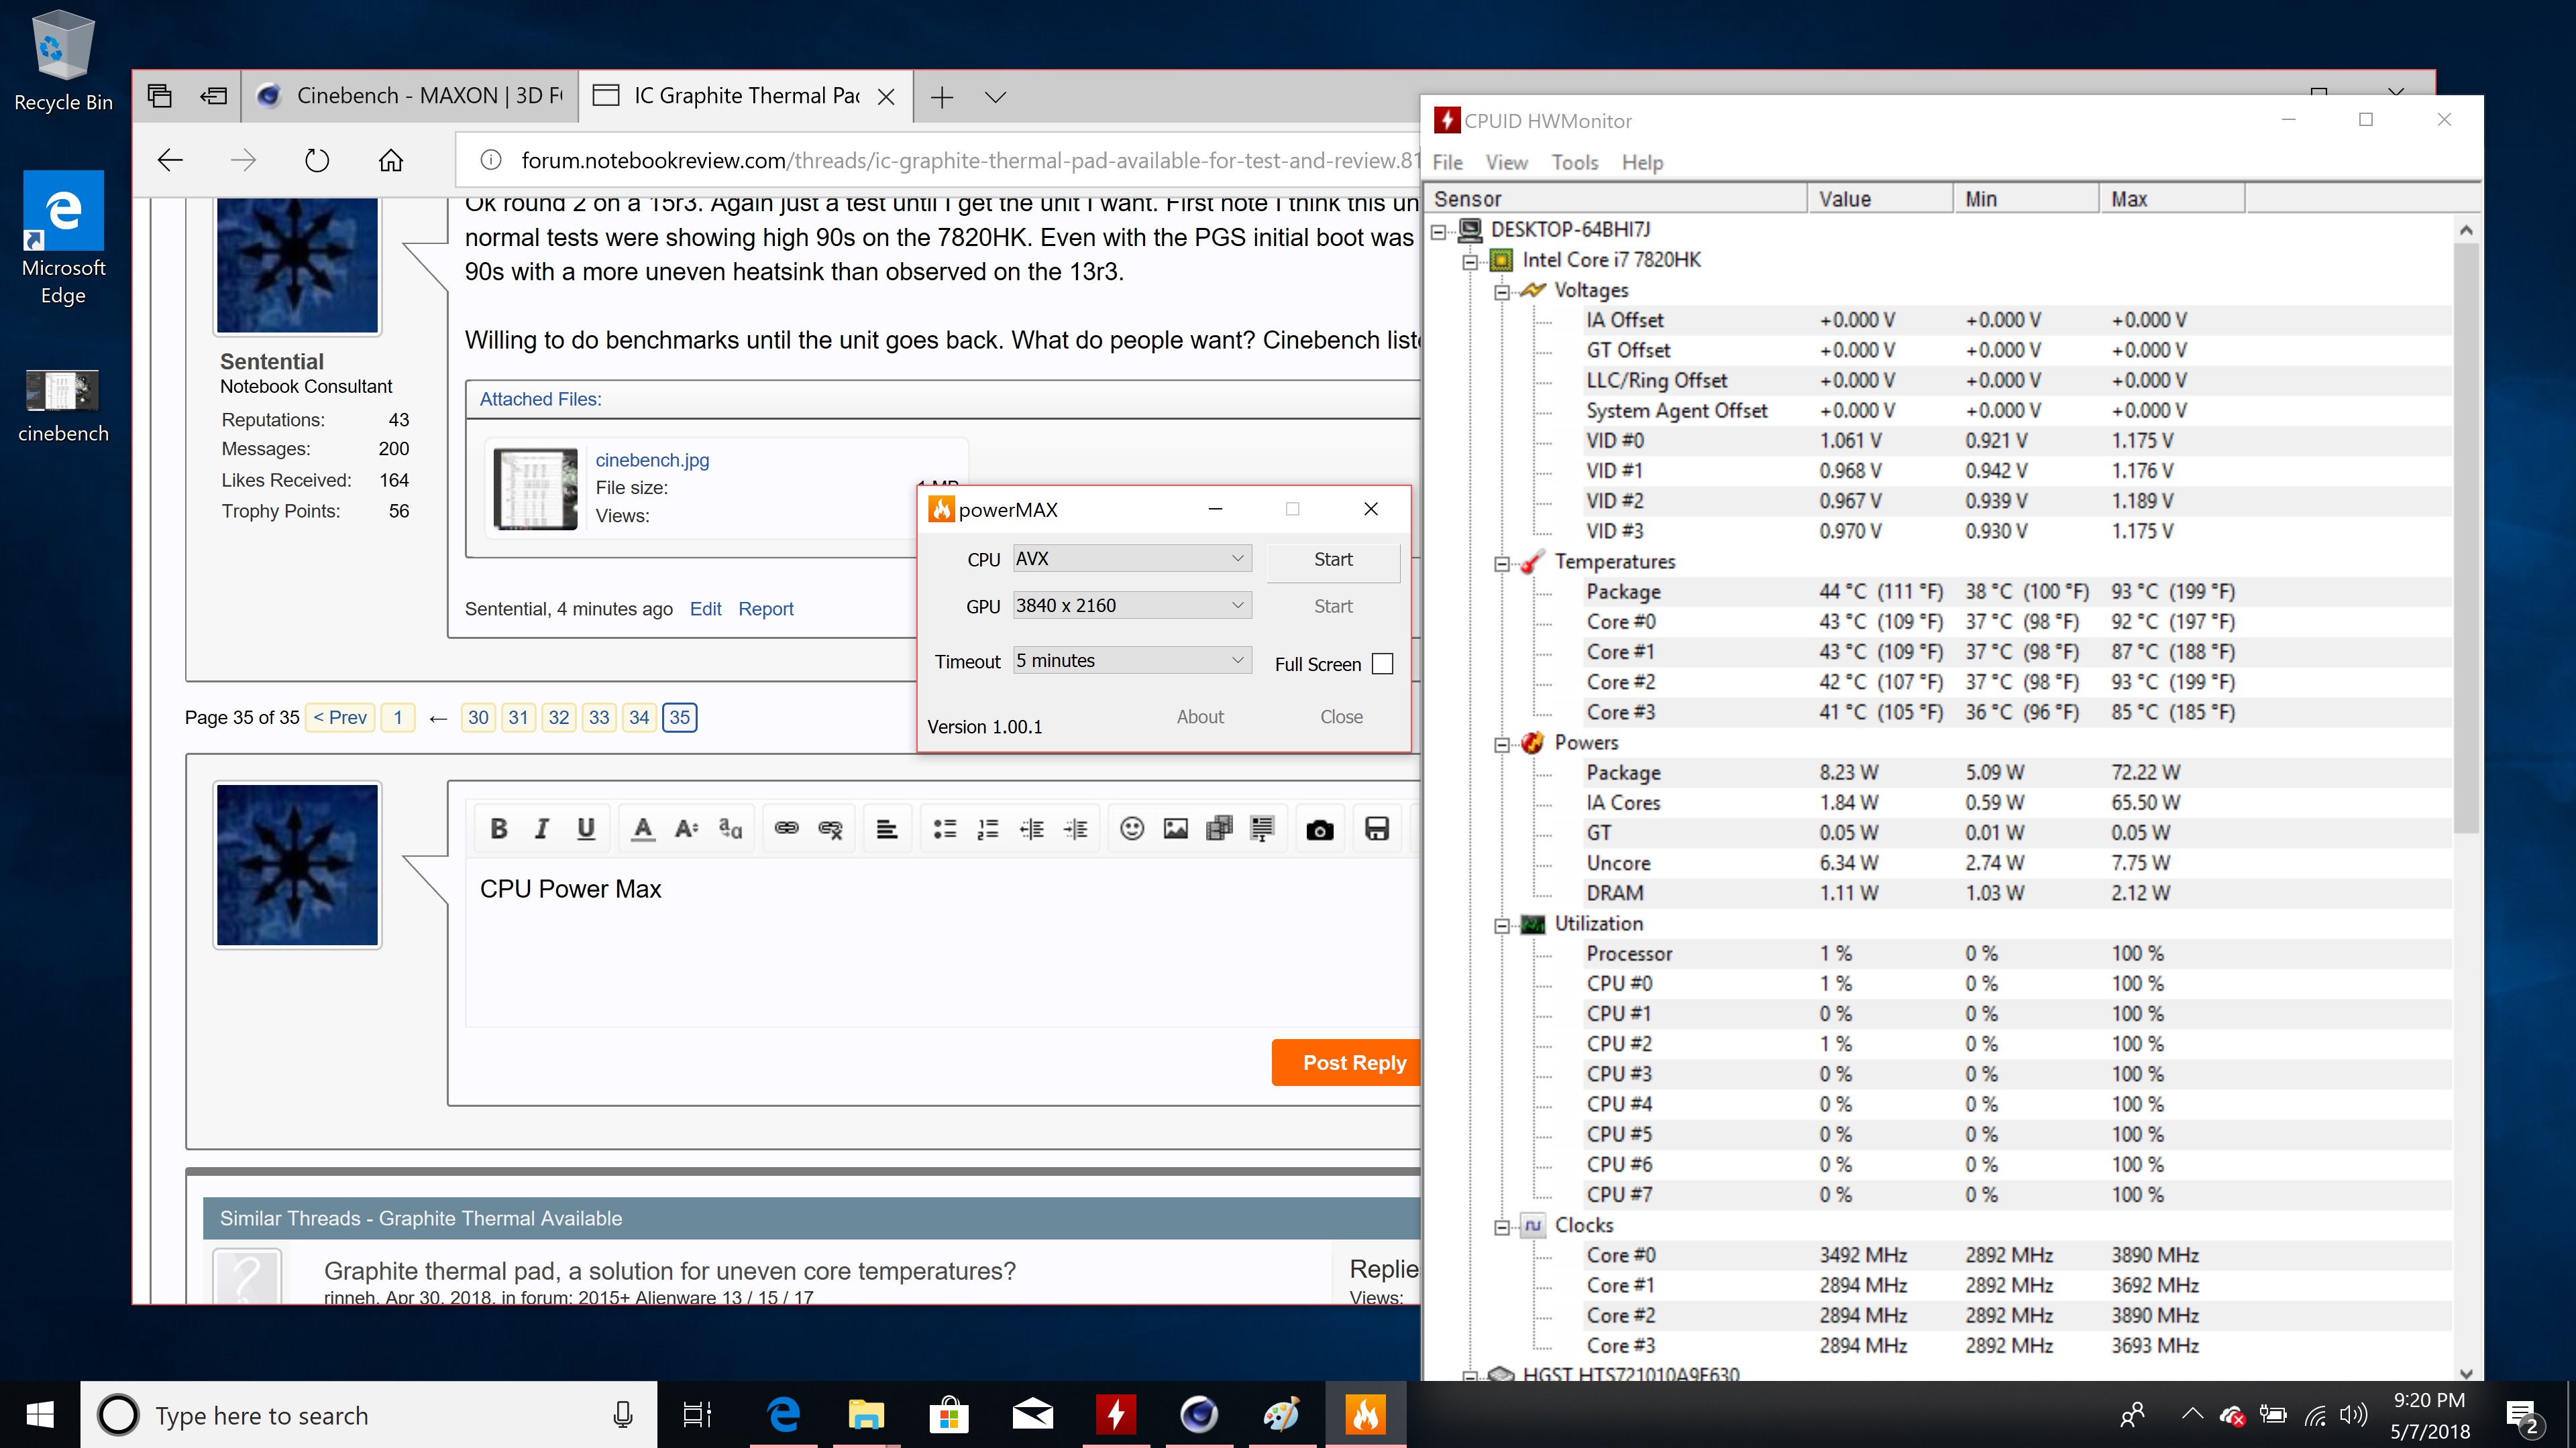This screenshot has height=1448, width=2576.
Task: Collapse the Voltages section in HWMonitor
Action: [x=1502, y=293]
